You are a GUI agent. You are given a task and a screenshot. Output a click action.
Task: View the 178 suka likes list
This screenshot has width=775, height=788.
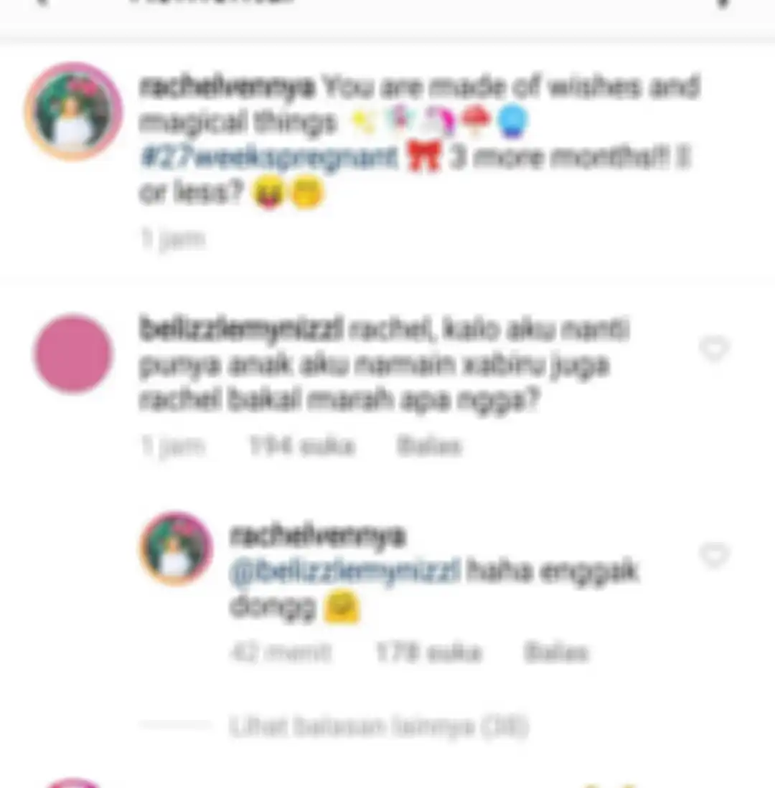tap(429, 652)
